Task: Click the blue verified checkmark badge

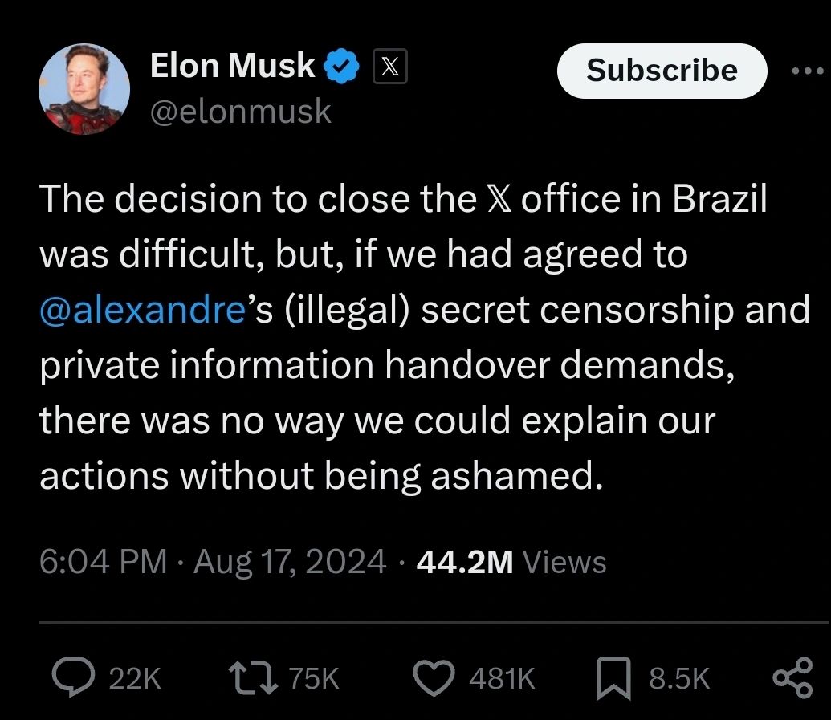Action: point(341,66)
